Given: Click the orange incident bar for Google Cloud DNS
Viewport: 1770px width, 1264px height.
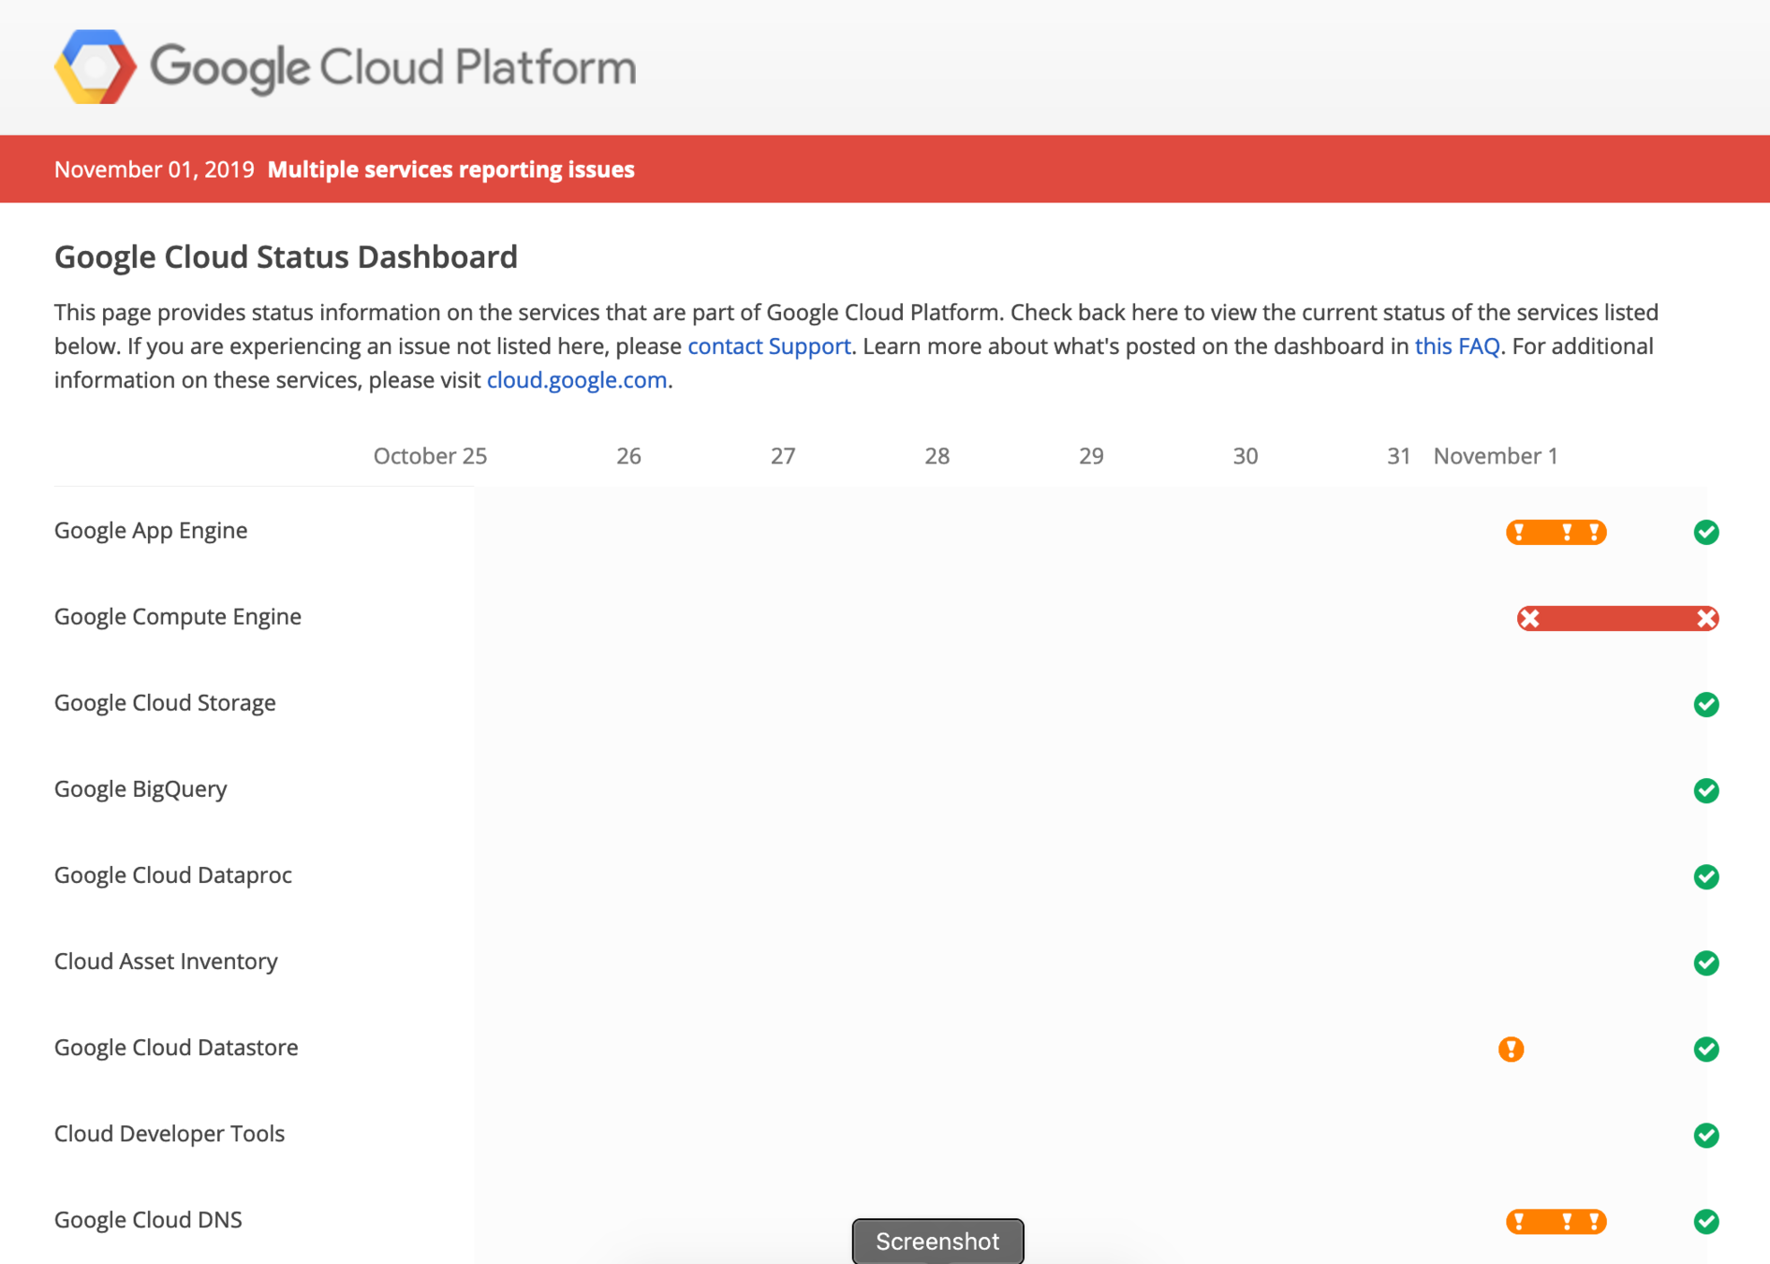Looking at the screenshot, I should (1556, 1221).
